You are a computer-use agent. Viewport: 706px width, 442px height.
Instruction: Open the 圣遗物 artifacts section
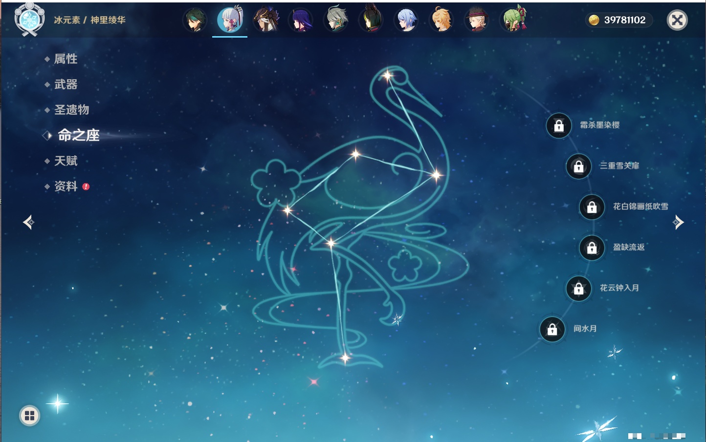pyautogui.click(x=71, y=110)
